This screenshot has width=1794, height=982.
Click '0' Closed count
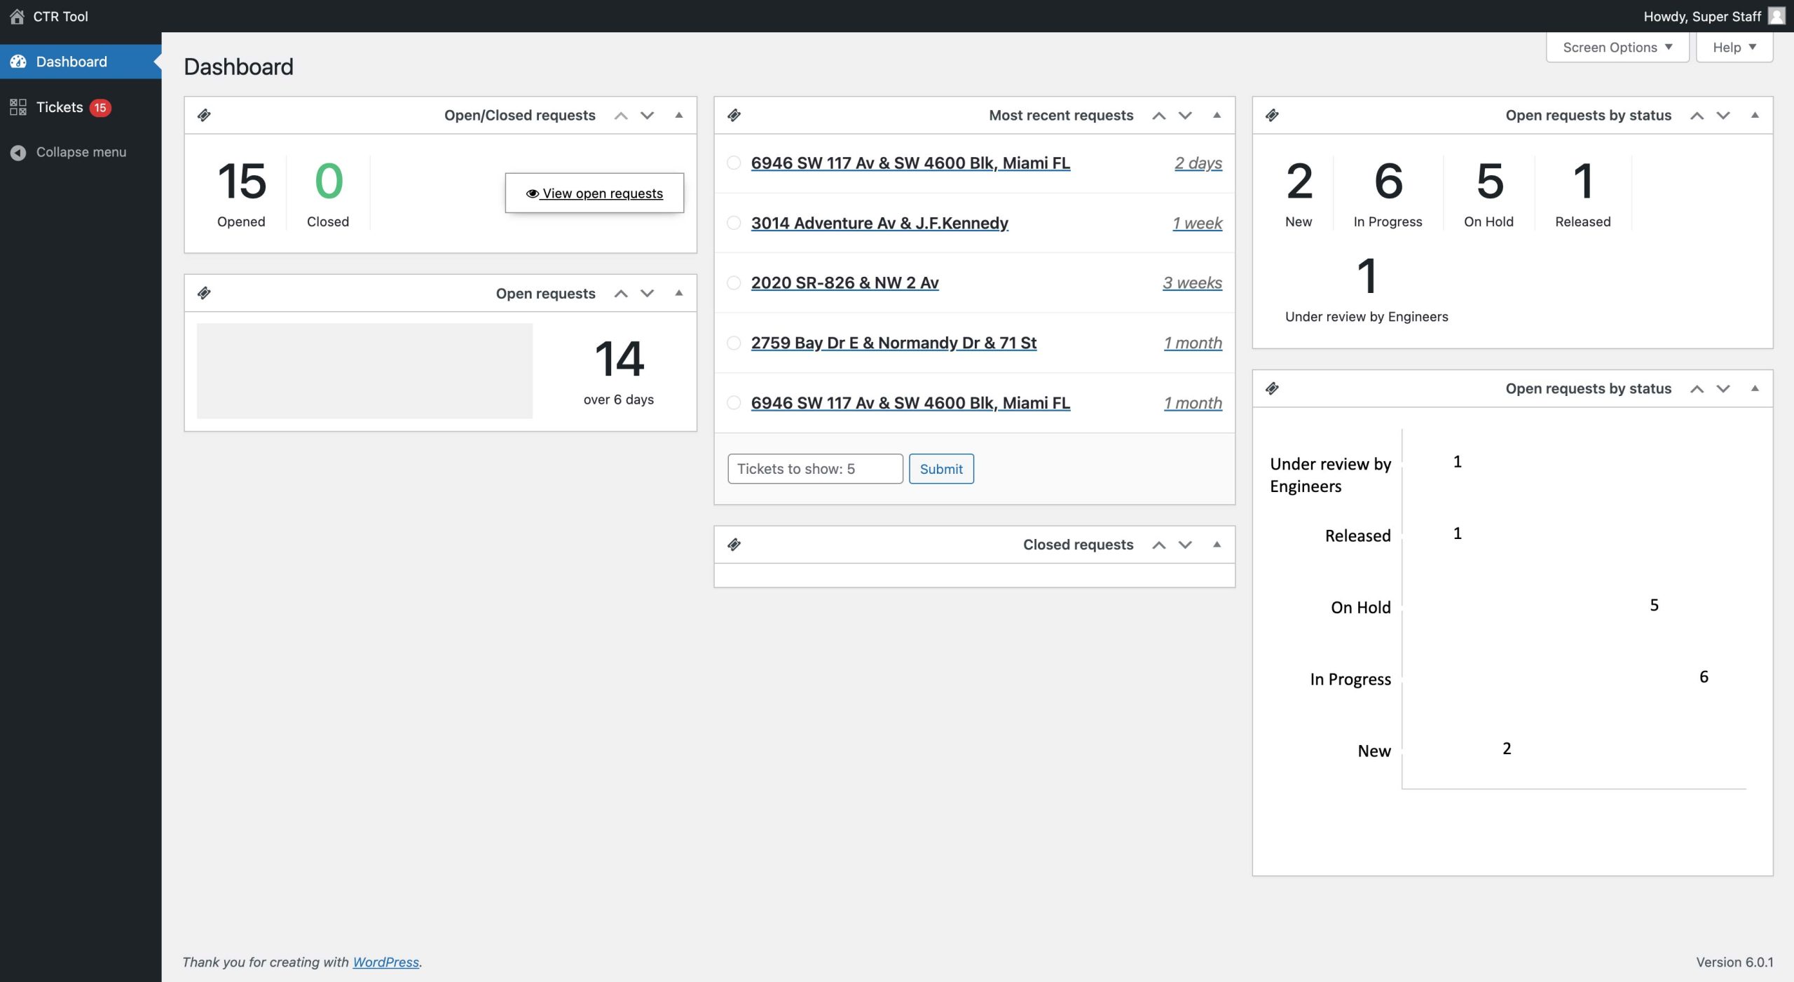pyautogui.click(x=329, y=181)
